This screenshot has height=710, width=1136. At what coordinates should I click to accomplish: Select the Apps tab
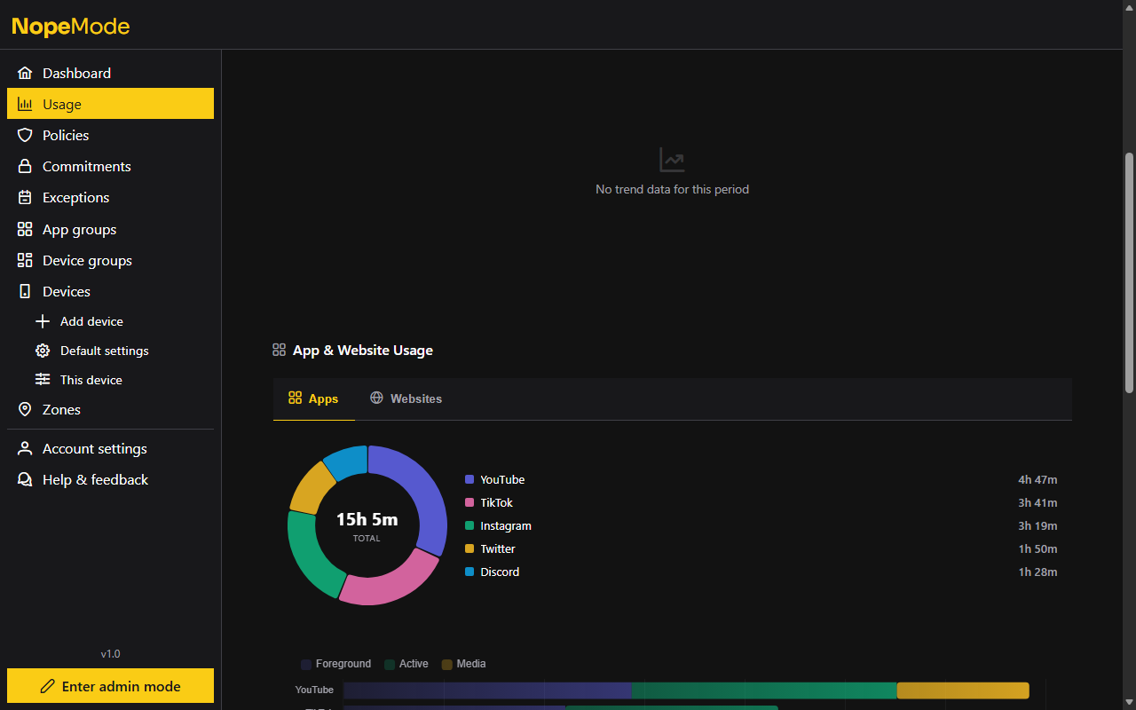(x=313, y=398)
